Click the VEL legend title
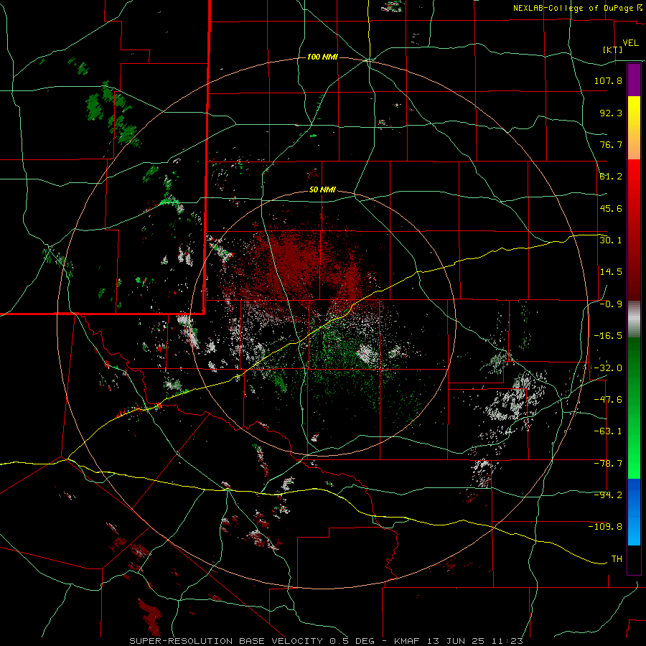Screen dimensions: 646x646 click(x=630, y=43)
